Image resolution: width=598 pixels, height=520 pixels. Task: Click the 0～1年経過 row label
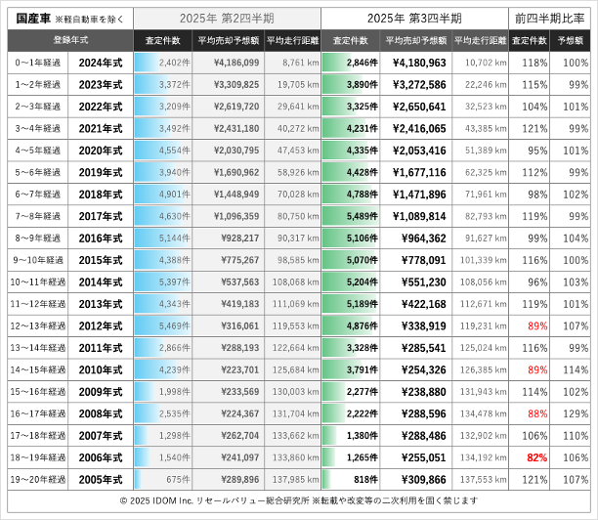[x=38, y=63]
